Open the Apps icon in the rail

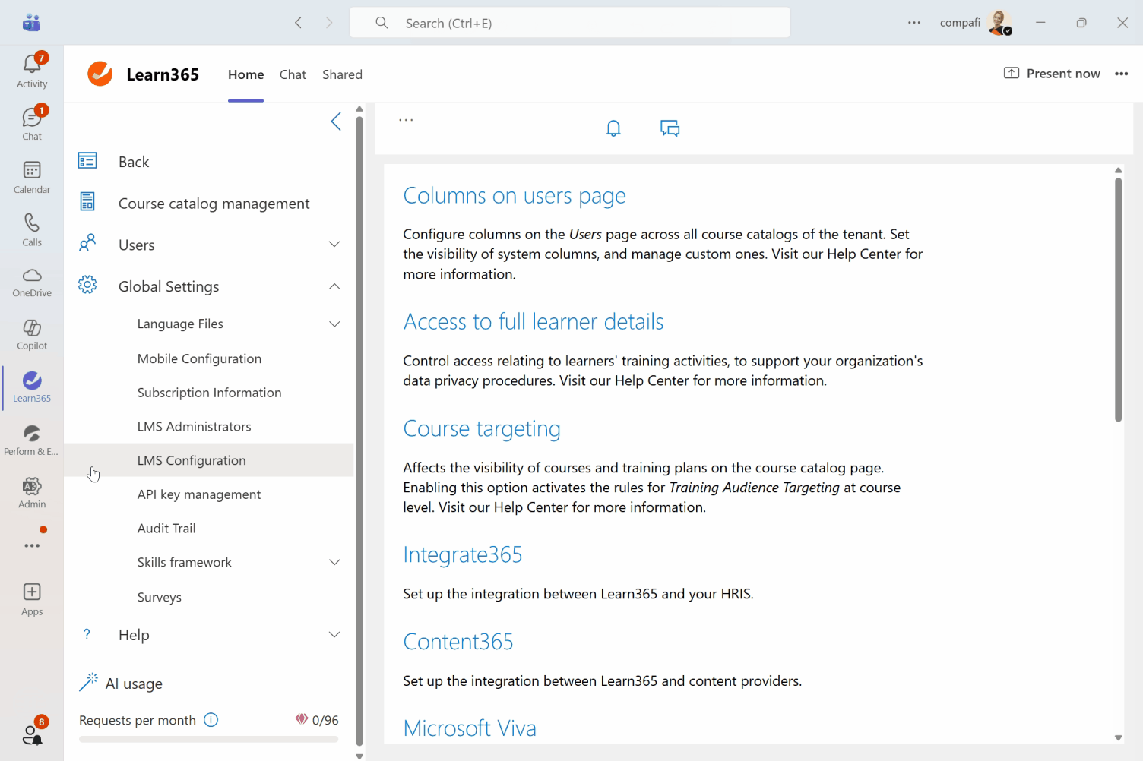pyautogui.click(x=31, y=598)
